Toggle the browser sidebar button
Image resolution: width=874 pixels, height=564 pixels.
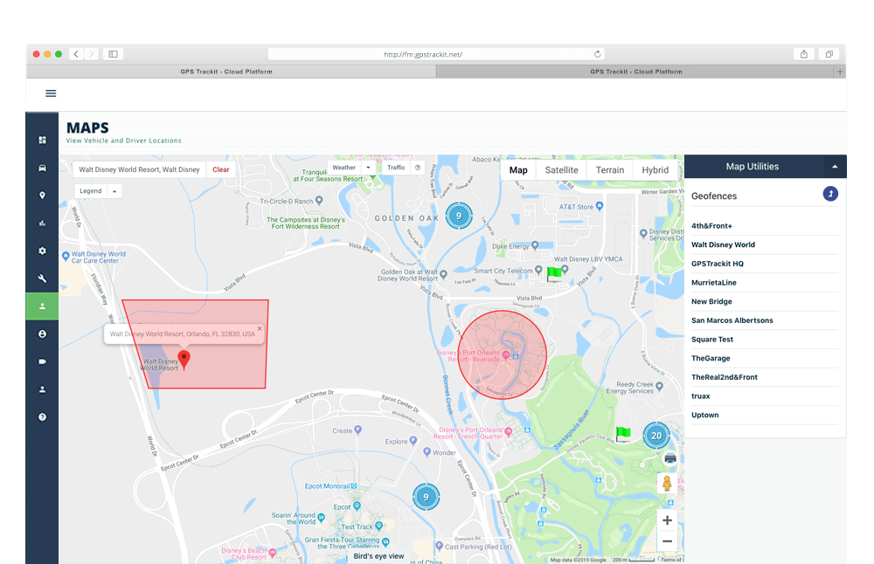113,54
